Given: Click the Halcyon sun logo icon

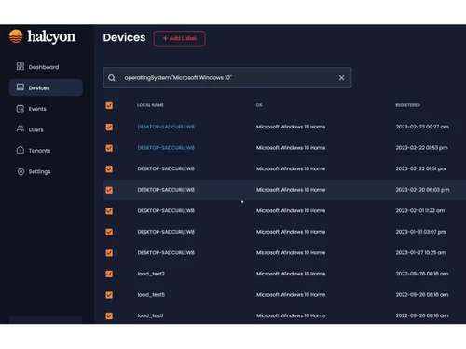Looking at the screenshot, I should [16, 36].
